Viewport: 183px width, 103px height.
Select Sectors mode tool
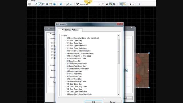[x=43, y=4]
